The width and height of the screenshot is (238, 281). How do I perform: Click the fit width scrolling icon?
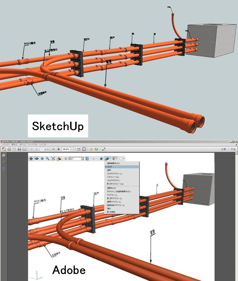[79, 149]
